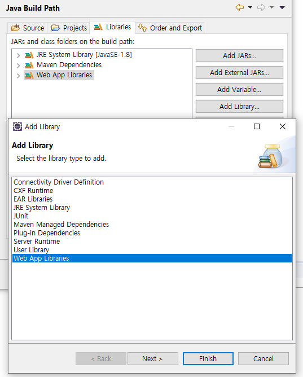The image size is (303, 377).
Task: Maximize the Add Library dialog
Action: 257,126
